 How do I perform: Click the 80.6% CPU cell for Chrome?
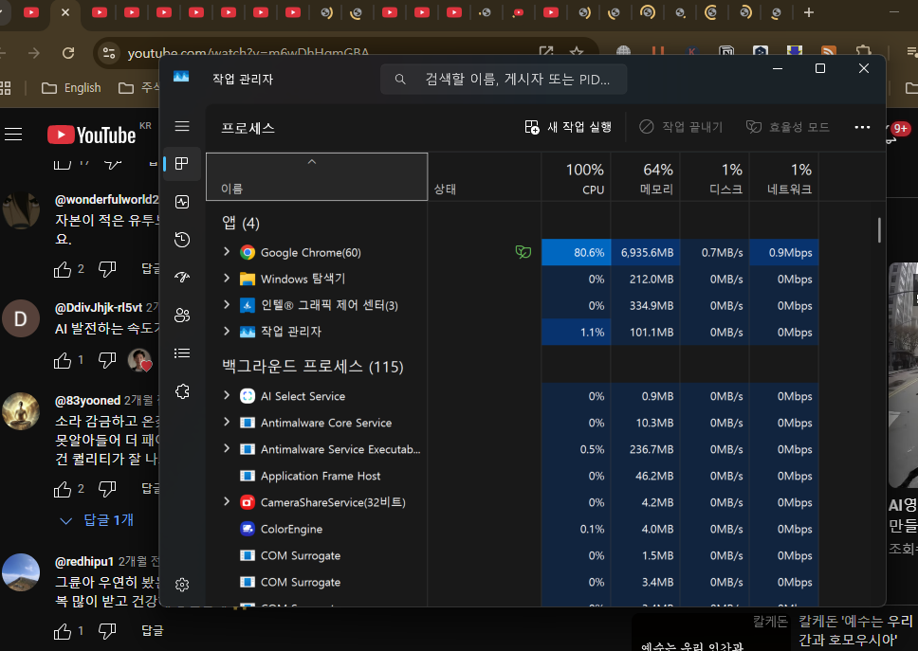pos(576,253)
